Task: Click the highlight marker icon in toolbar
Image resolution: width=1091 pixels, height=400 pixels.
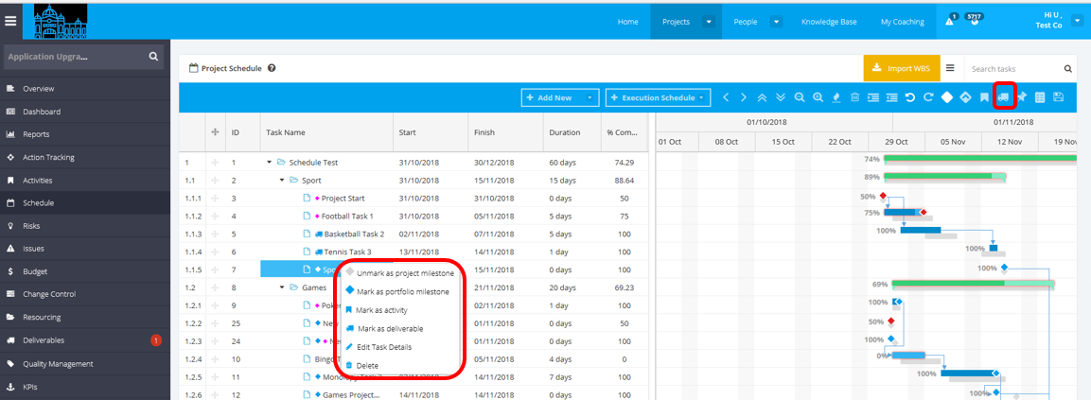Action: 836,97
